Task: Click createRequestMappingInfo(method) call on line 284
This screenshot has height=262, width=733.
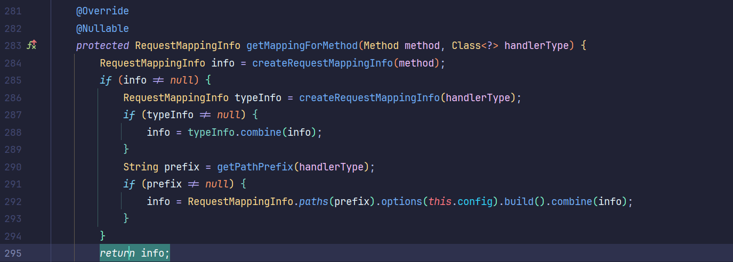Action: pos(323,63)
